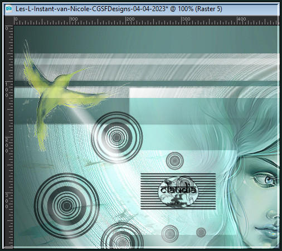This screenshot has height=251, width=282.
Task: Click the PaintShop Pro document icon in title bar
Action: pyautogui.click(x=8, y=9)
